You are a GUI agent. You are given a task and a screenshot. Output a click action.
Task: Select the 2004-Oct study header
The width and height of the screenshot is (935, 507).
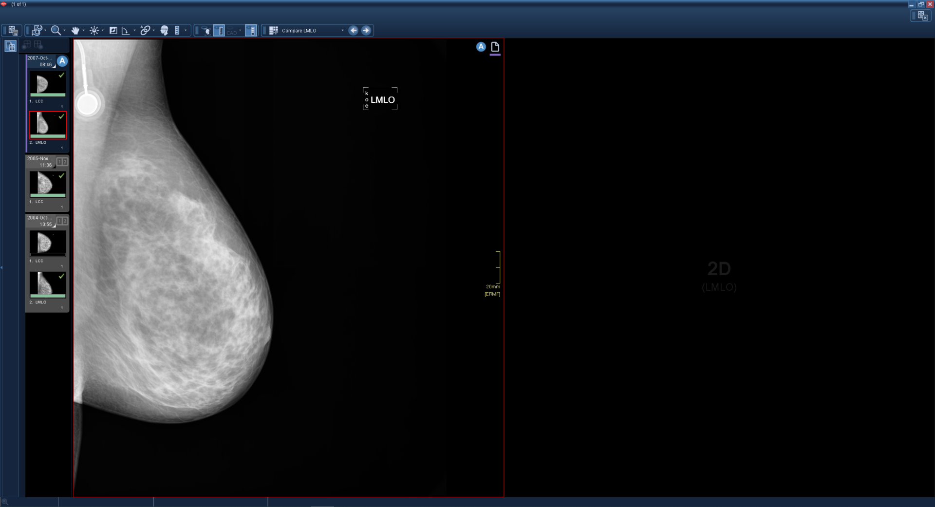pos(40,221)
